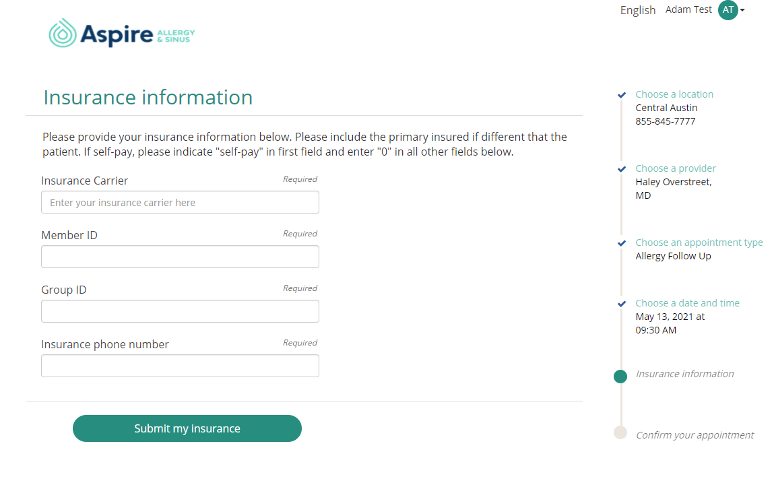Click the Aspire Allergy & Sinus logo

click(x=122, y=34)
